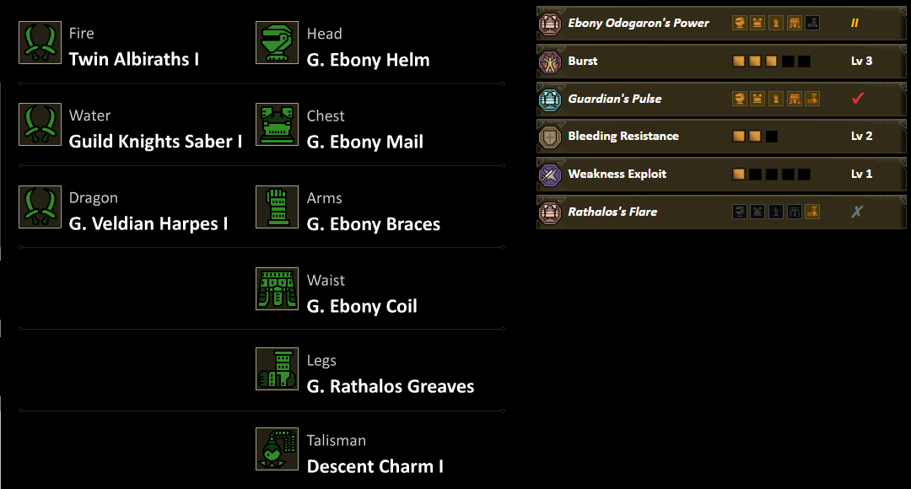This screenshot has height=489, width=911.
Task: Click the Twin Albiraths I dual blades icon
Action: tap(40, 43)
